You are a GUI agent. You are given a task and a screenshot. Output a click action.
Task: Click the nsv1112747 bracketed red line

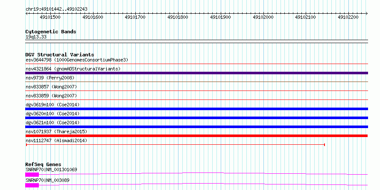pos(175,145)
